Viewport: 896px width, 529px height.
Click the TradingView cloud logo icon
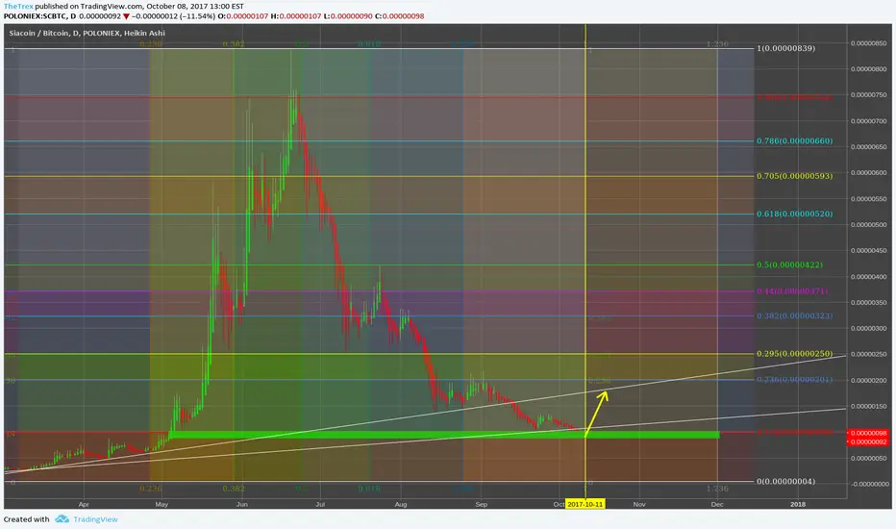[62, 518]
